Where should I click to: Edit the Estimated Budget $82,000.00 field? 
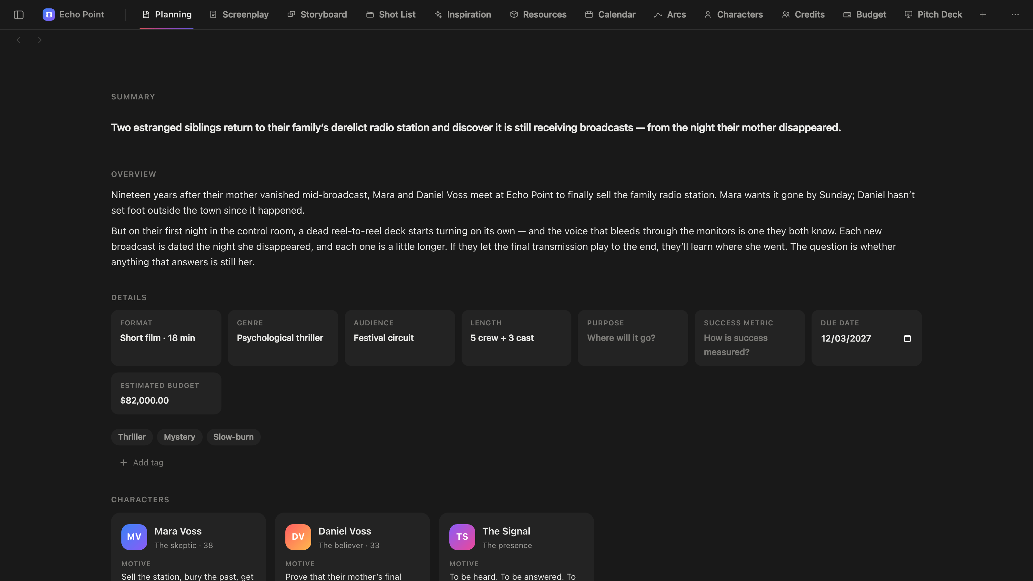(x=144, y=401)
